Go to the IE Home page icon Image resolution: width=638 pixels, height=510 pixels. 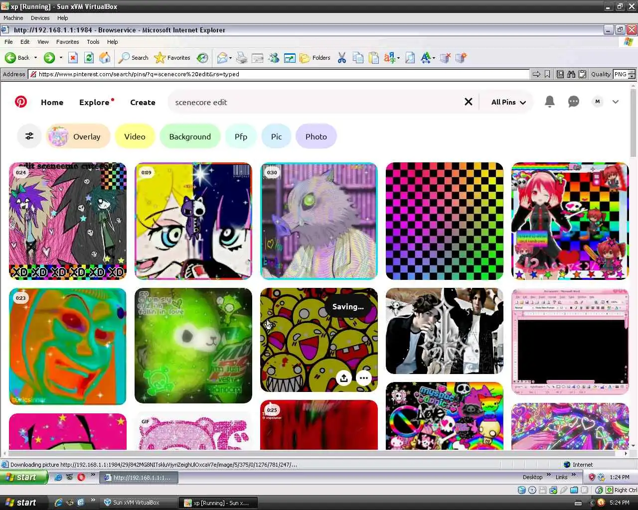coord(105,58)
